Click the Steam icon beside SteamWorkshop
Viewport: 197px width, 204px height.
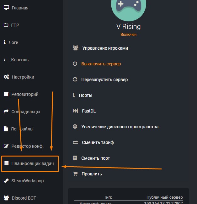[6, 181]
